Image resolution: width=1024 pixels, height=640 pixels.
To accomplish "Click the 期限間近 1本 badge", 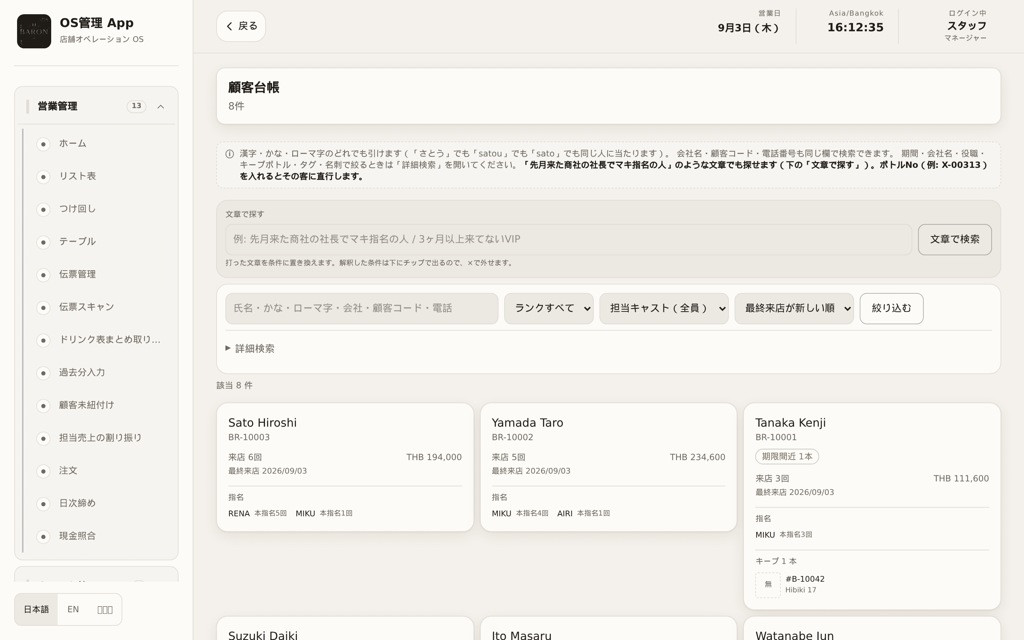I will point(786,457).
